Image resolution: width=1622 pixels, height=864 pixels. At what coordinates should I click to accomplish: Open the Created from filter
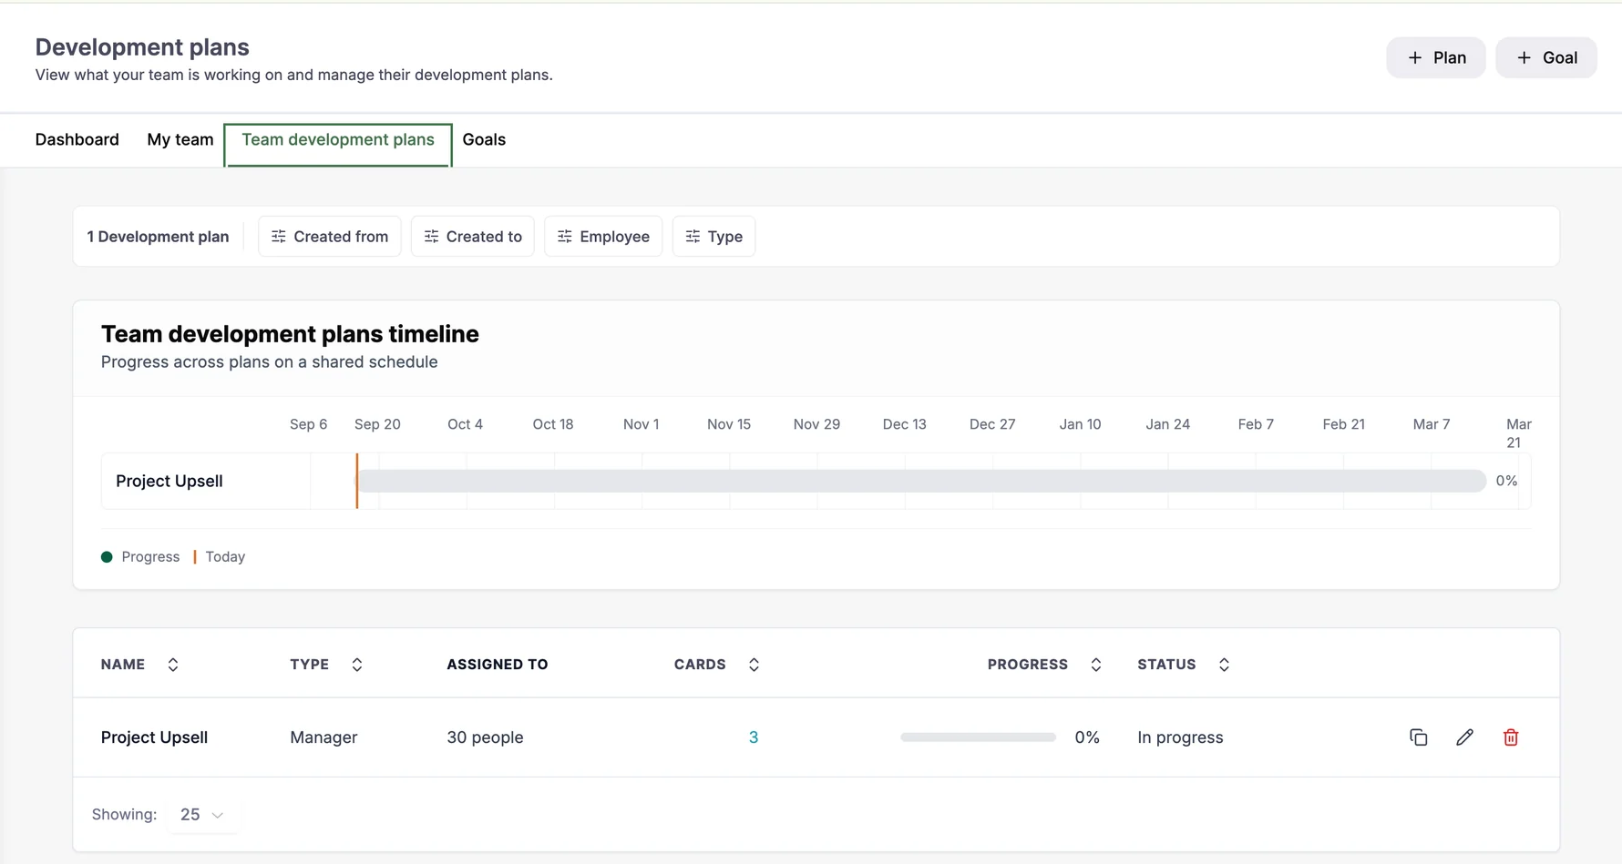point(330,237)
